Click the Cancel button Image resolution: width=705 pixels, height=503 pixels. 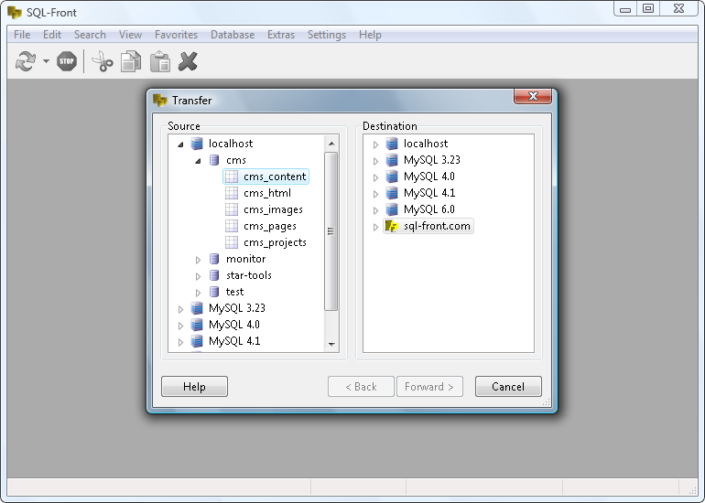(508, 387)
